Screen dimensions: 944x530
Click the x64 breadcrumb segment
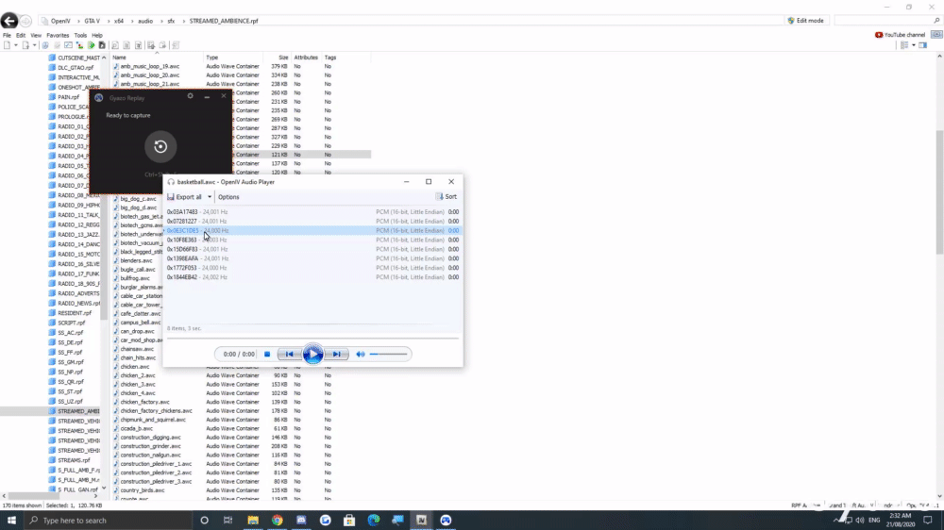coord(119,21)
